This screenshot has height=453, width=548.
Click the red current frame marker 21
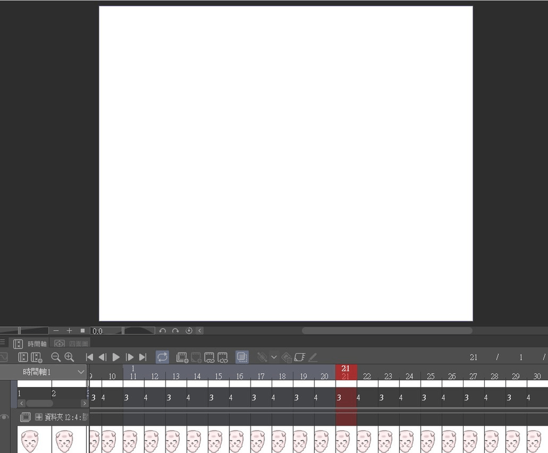point(346,372)
